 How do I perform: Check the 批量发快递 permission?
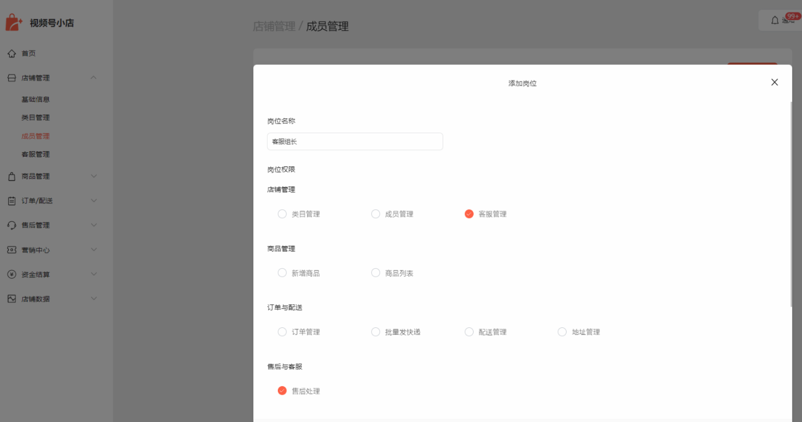pyautogui.click(x=376, y=332)
